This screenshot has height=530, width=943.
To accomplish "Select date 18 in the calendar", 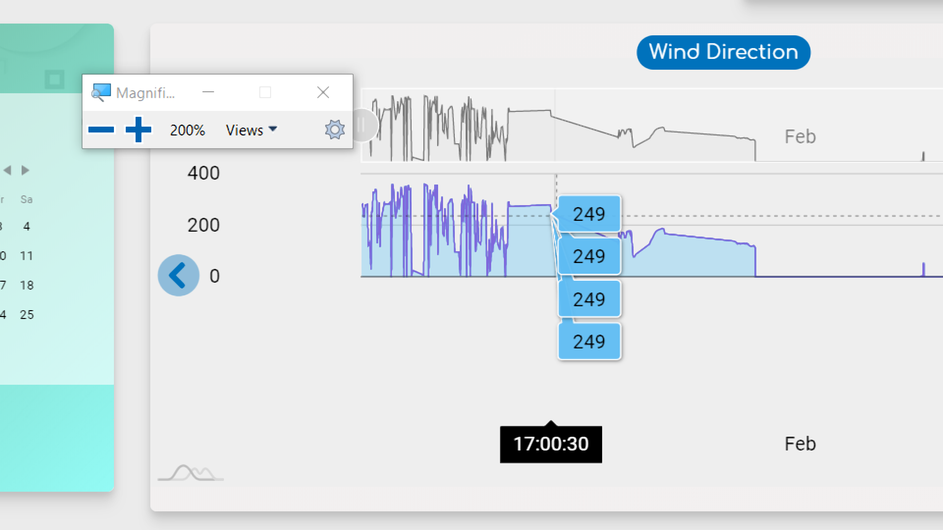I will click(27, 285).
